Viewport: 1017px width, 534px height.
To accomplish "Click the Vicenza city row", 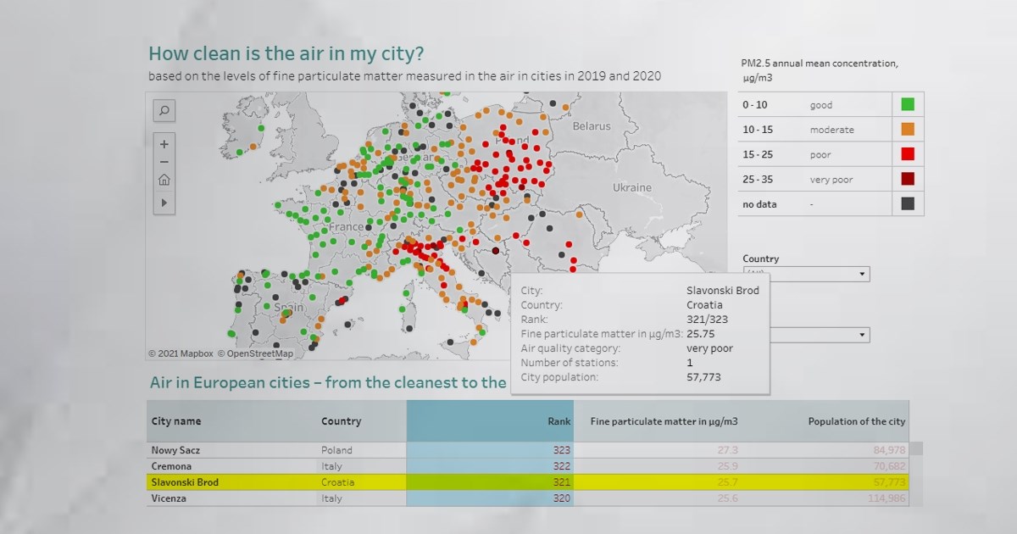I will [x=169, y=498].
